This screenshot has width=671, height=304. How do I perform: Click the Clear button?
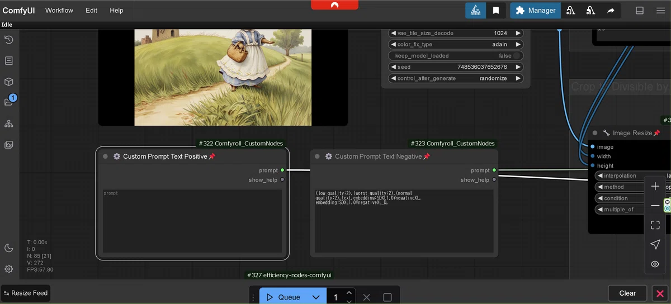[627, 293]
